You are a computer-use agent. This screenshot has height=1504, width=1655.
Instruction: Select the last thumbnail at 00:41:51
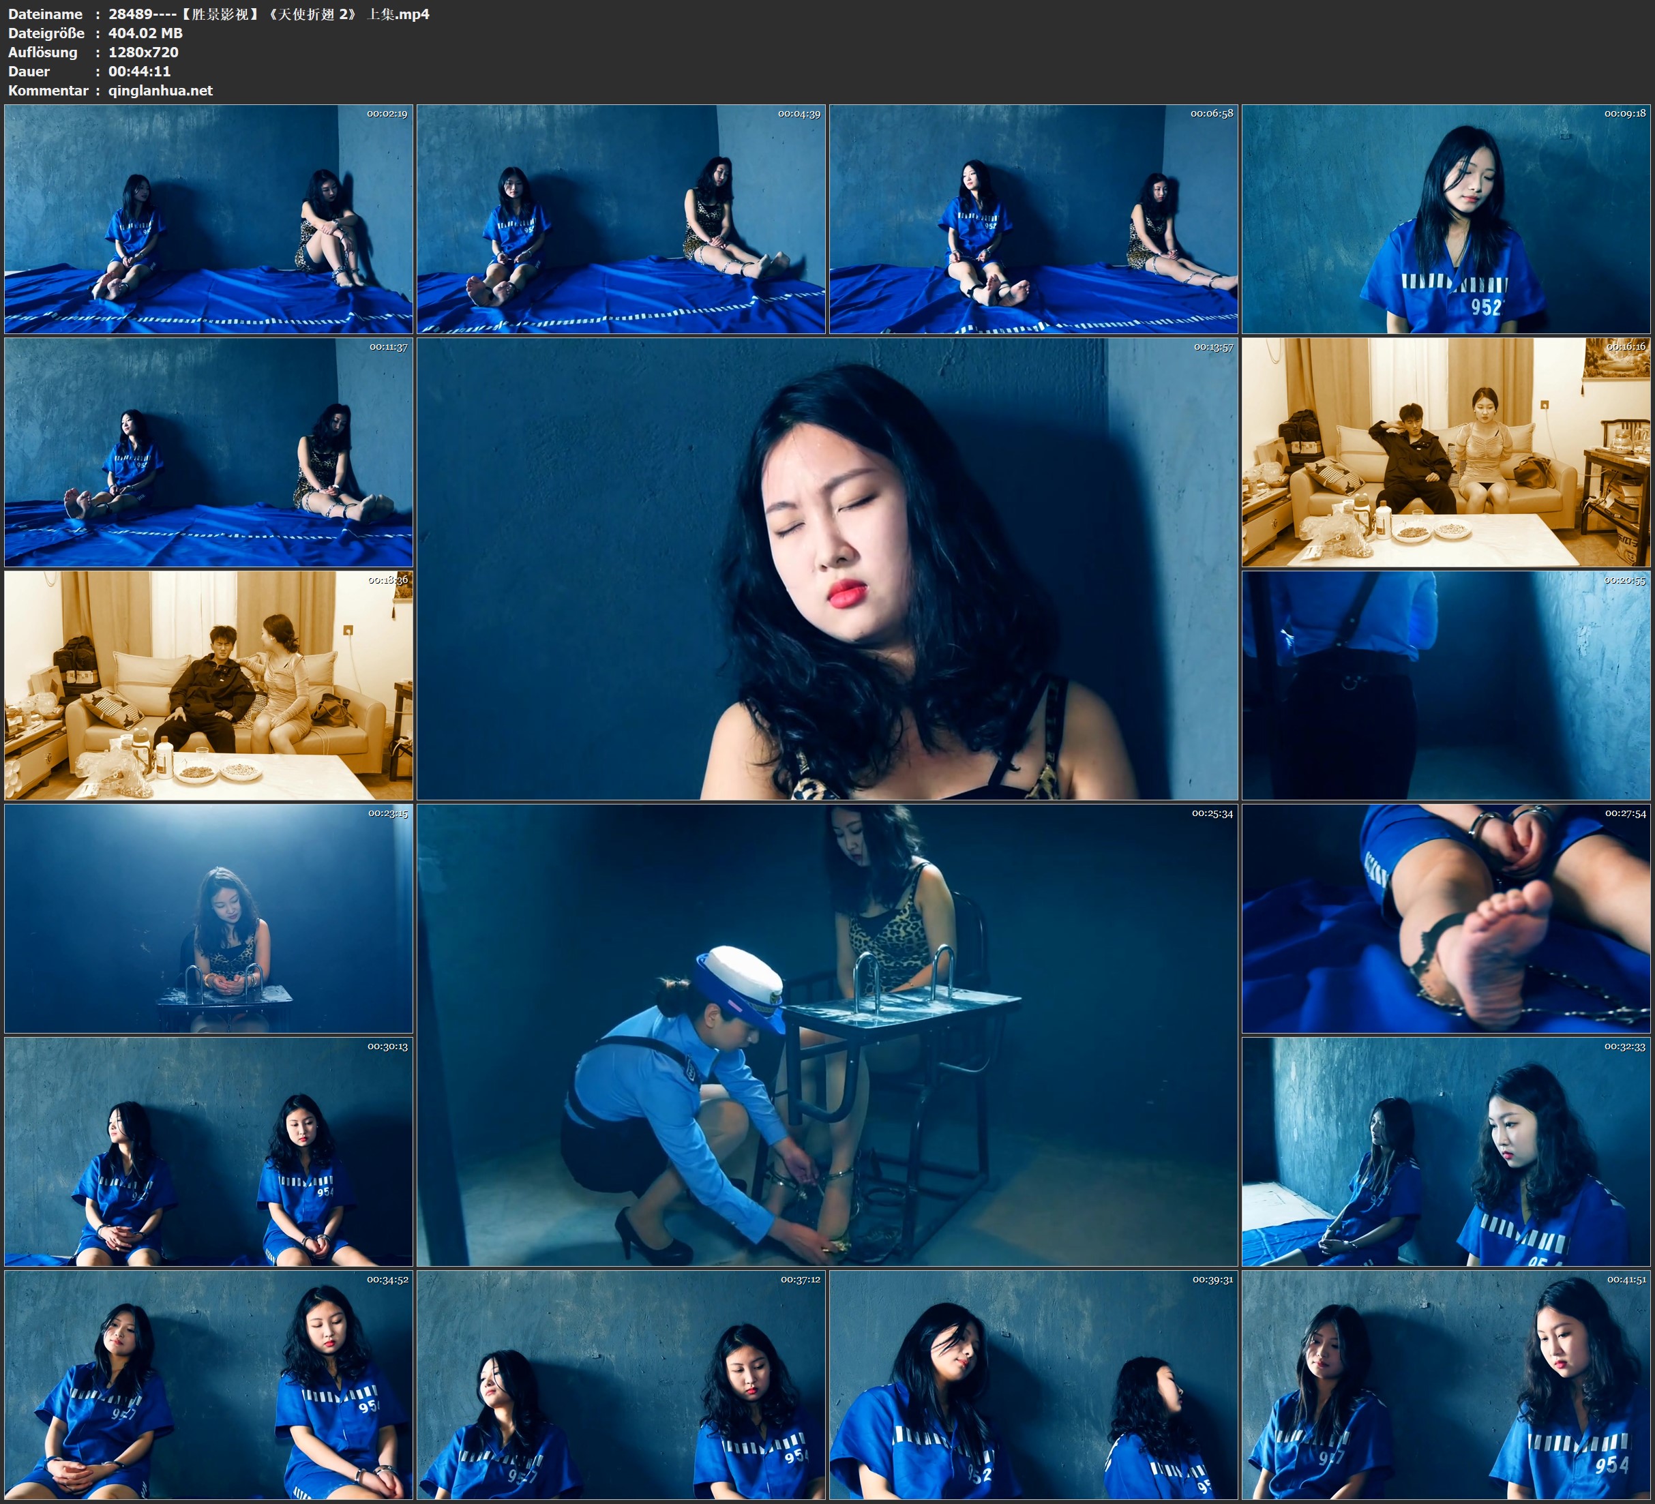pos(1446,1385)
